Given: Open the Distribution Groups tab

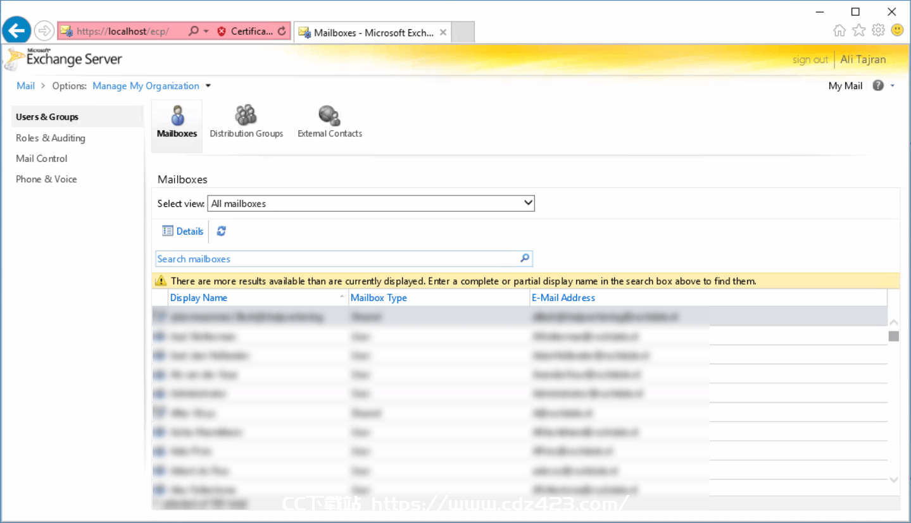Looking at the screenshot, I should click(x=246, y=122).
